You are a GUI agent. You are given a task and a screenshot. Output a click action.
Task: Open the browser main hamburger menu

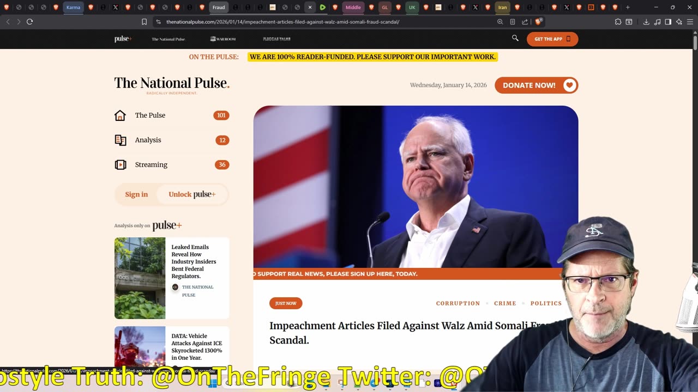(x=690, y=22)
